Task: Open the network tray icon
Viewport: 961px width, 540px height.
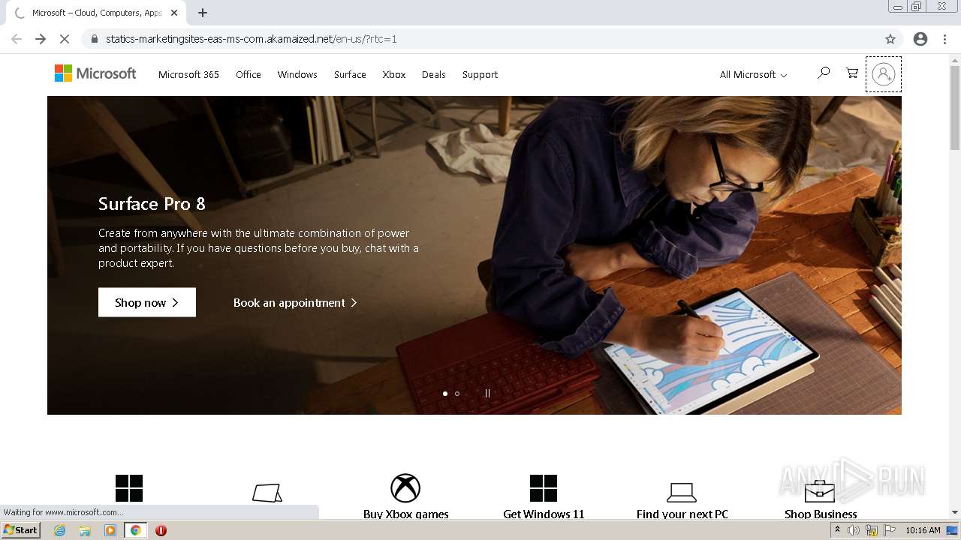Action: click(872, 530)
